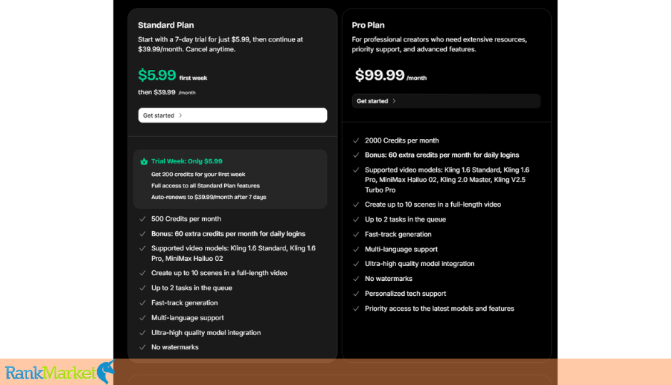The image size is (671, 385).
Task: Select the Standard Plan heading
Action: pyautogui.click(x=166, y=25)
